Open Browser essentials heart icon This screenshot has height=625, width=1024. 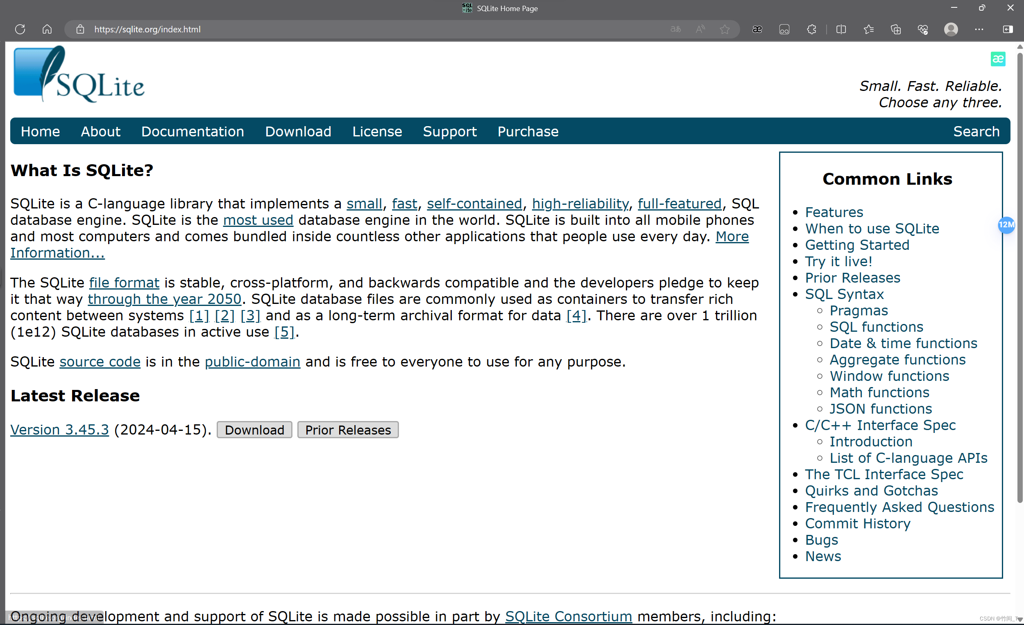pos(922,29)
